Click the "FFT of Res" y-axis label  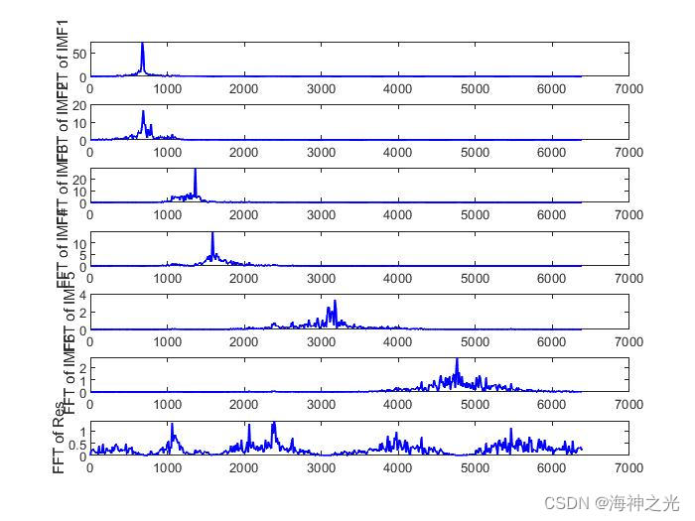tap(59, 438)
